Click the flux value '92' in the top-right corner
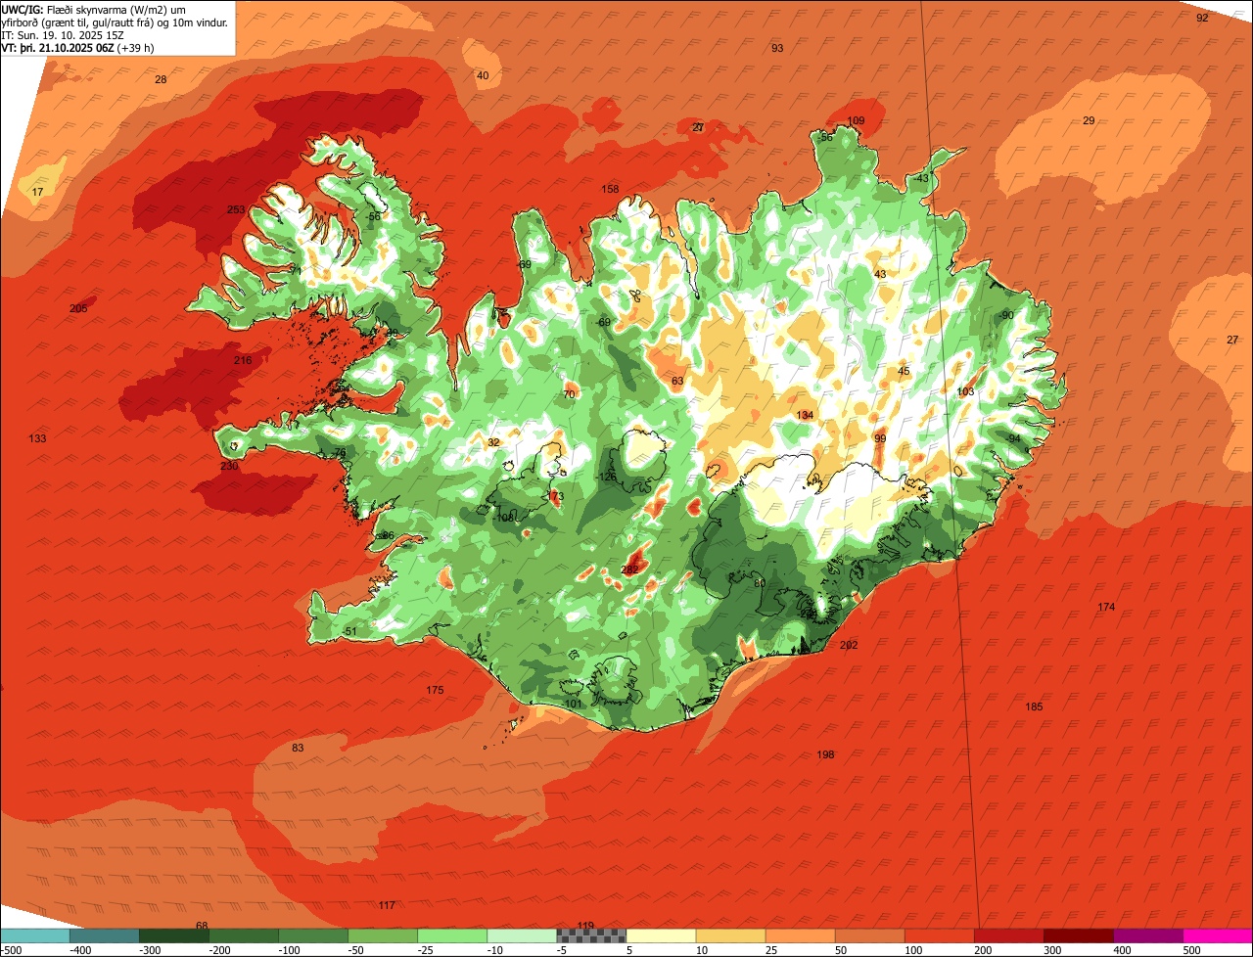Viewport: 1253px width, 957px height. 1202,18
